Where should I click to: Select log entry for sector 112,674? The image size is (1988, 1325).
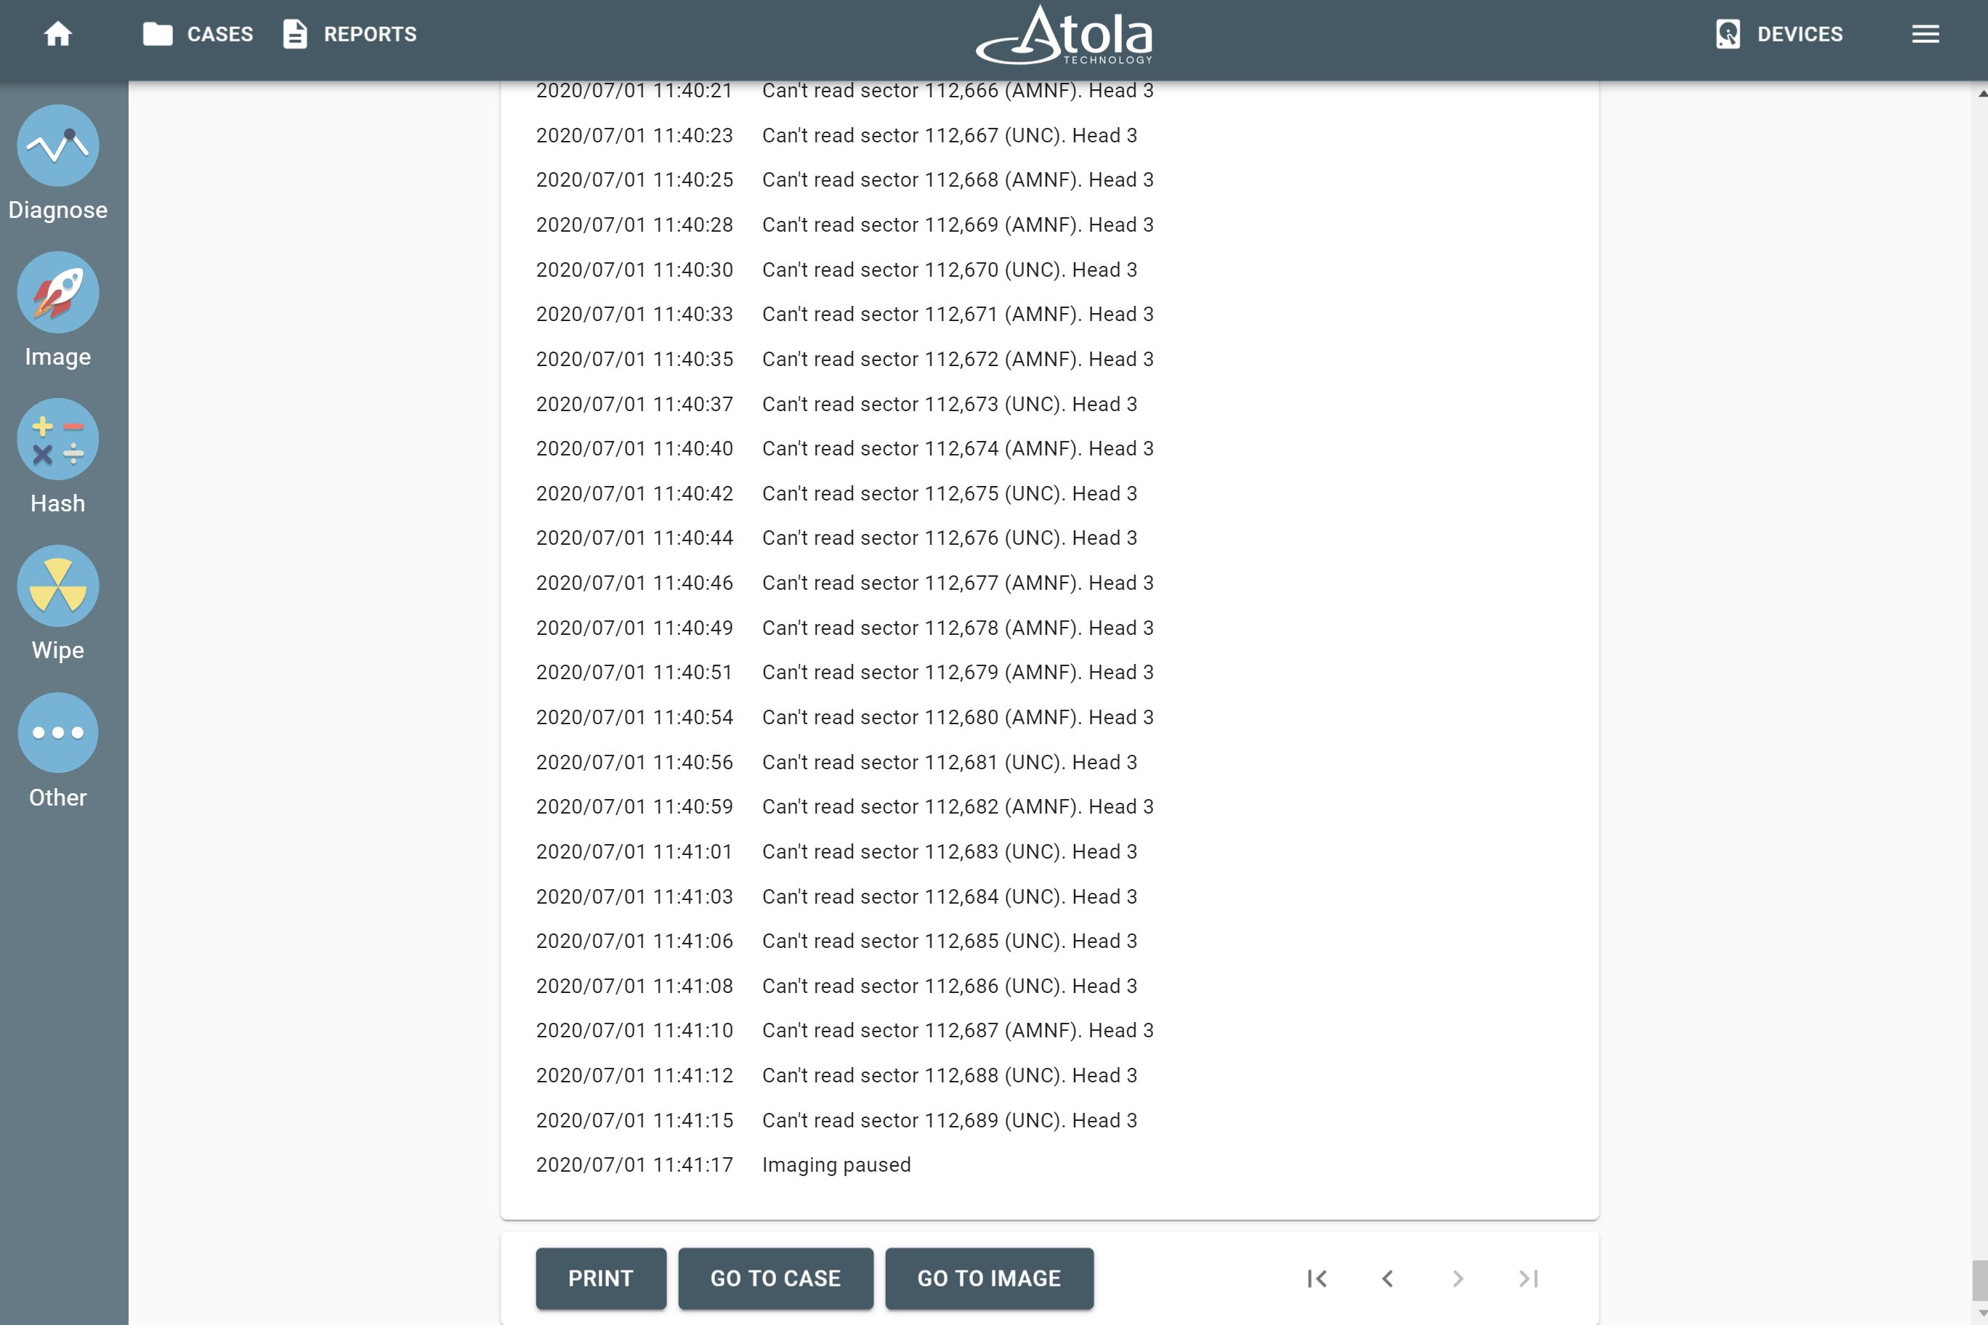click(x=845, y=448)
